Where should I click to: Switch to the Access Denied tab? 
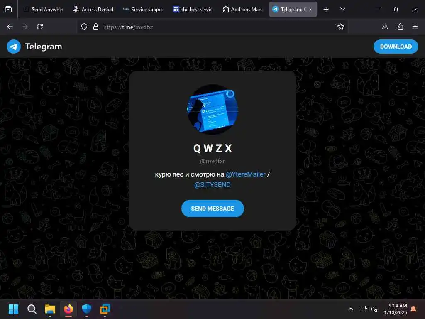click(93, 9)
